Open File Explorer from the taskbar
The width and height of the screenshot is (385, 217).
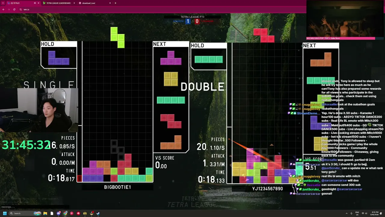(x=45, y=213)
